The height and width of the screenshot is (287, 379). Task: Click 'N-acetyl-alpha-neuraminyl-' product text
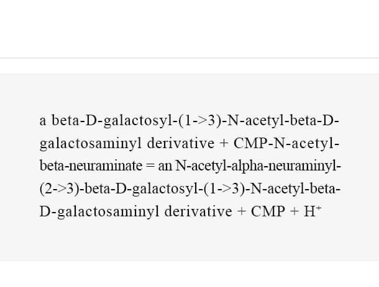tap(258, 166)
